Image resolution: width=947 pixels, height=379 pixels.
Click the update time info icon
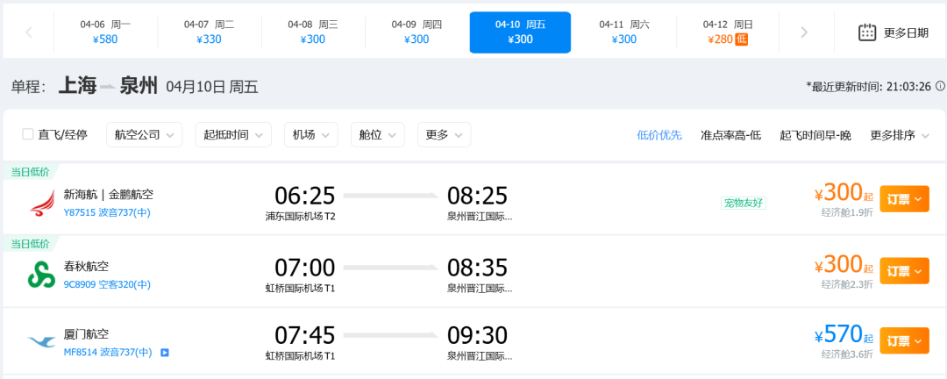coord(940,86)
